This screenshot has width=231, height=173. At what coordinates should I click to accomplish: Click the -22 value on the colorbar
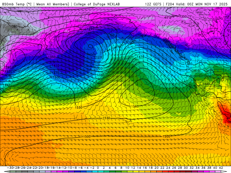click(34, 168)
